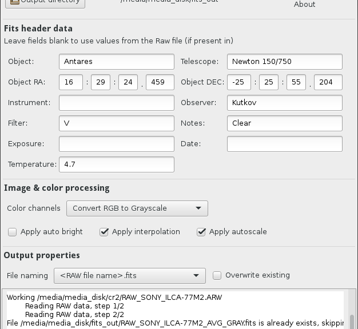Click the Filter input field
Viewport: 358px width, 329px height.
116,123
